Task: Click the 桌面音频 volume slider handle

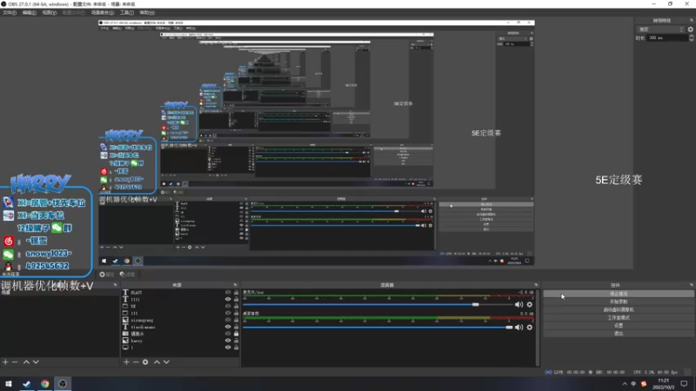Action: (509, 328)
